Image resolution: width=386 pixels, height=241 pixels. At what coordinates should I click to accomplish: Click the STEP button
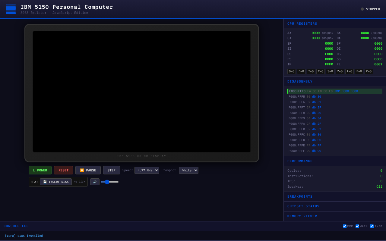coord(112,170)
